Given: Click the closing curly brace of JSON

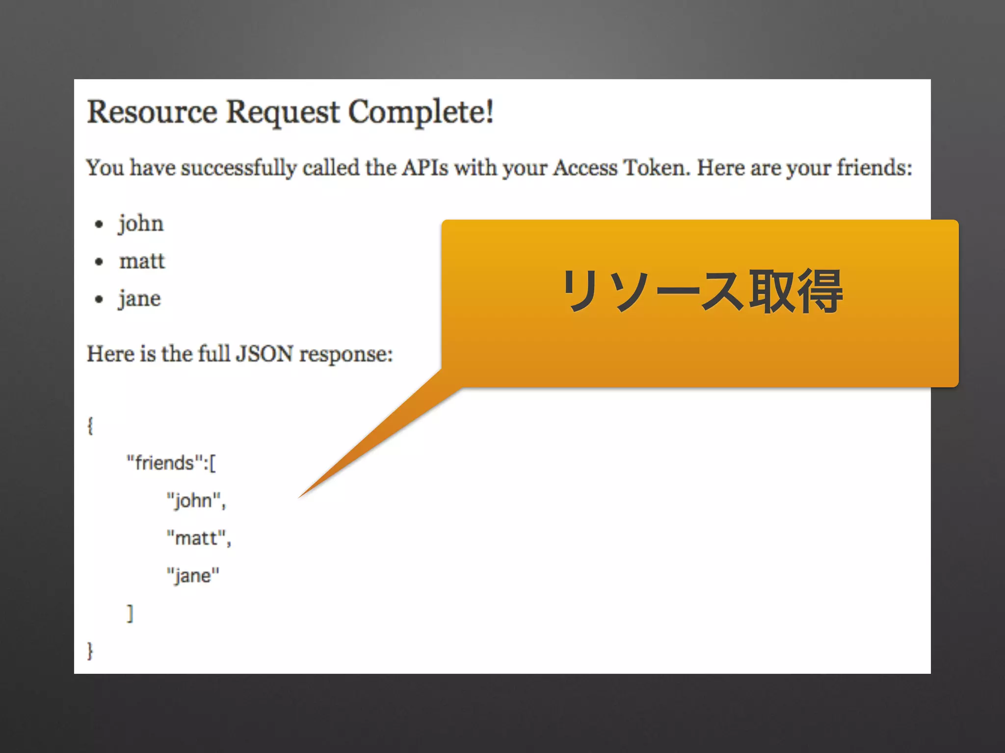Looking at the screenshot, I should (x=90, y=651).
